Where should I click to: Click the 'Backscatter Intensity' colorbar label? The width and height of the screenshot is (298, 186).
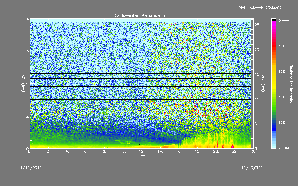tap(291, 83)
